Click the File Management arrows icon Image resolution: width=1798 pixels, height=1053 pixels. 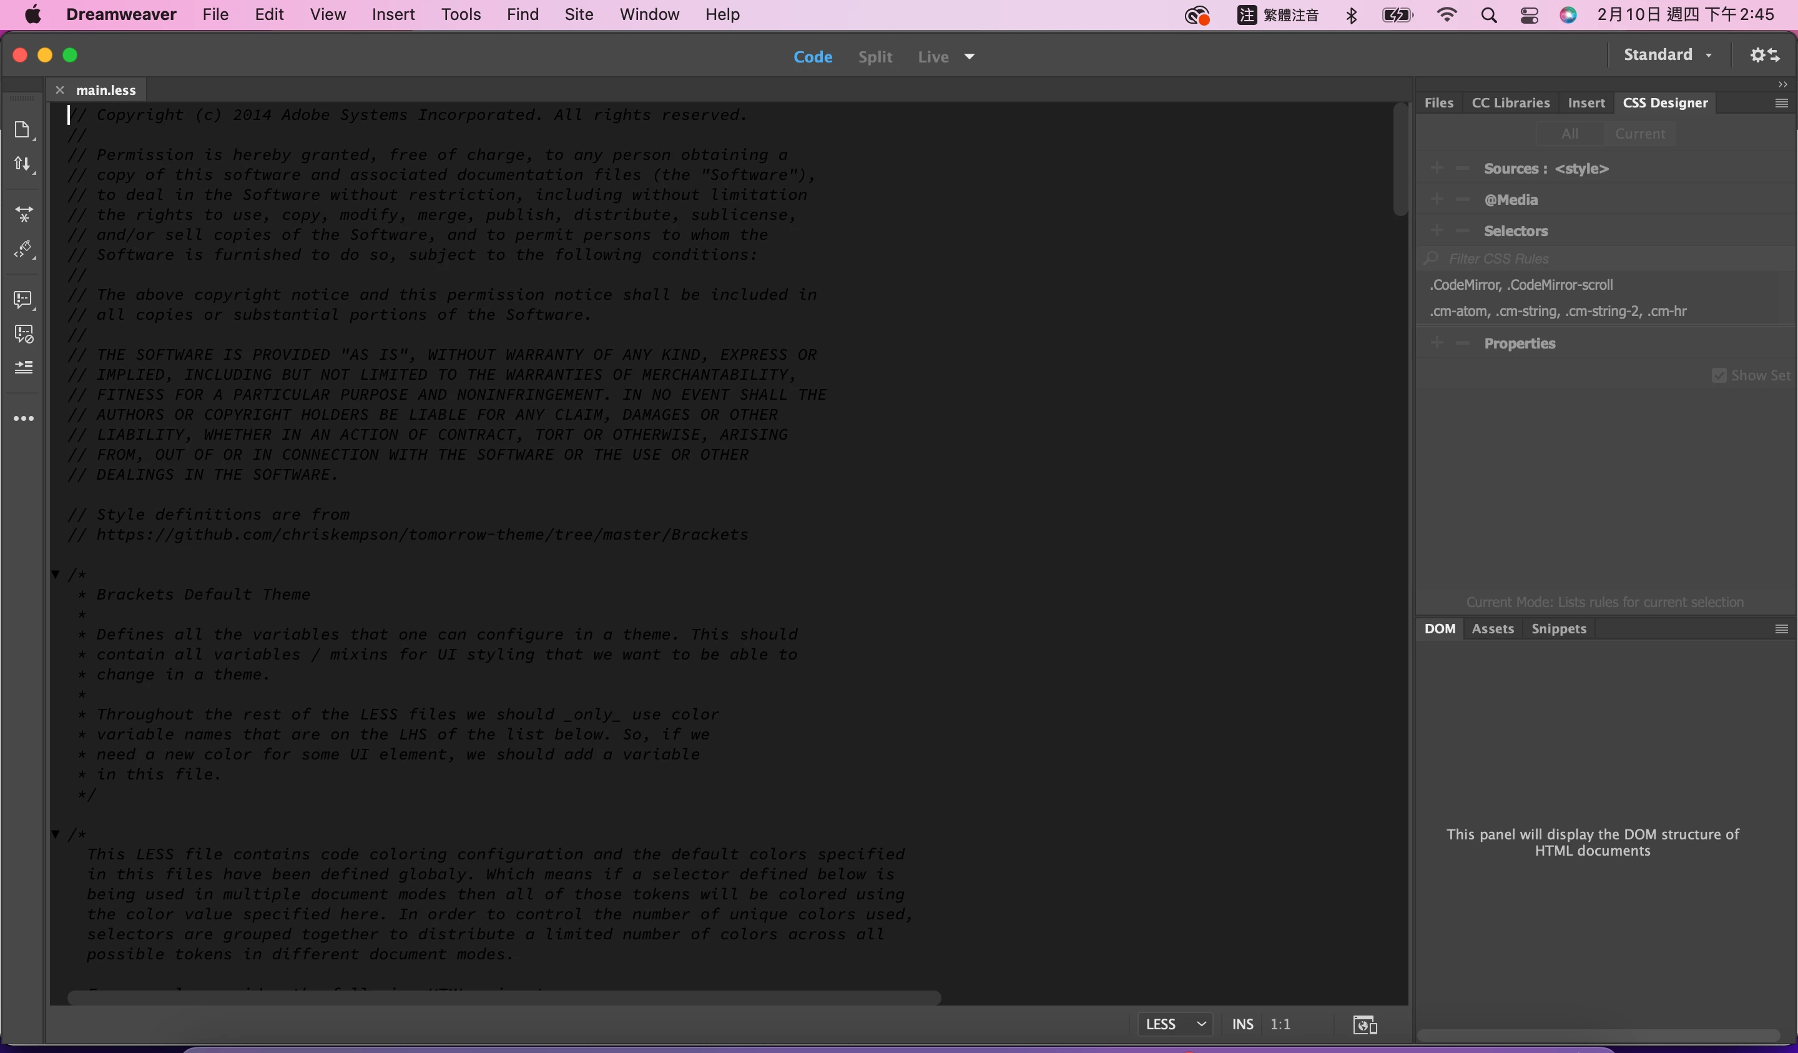point(22,164)
